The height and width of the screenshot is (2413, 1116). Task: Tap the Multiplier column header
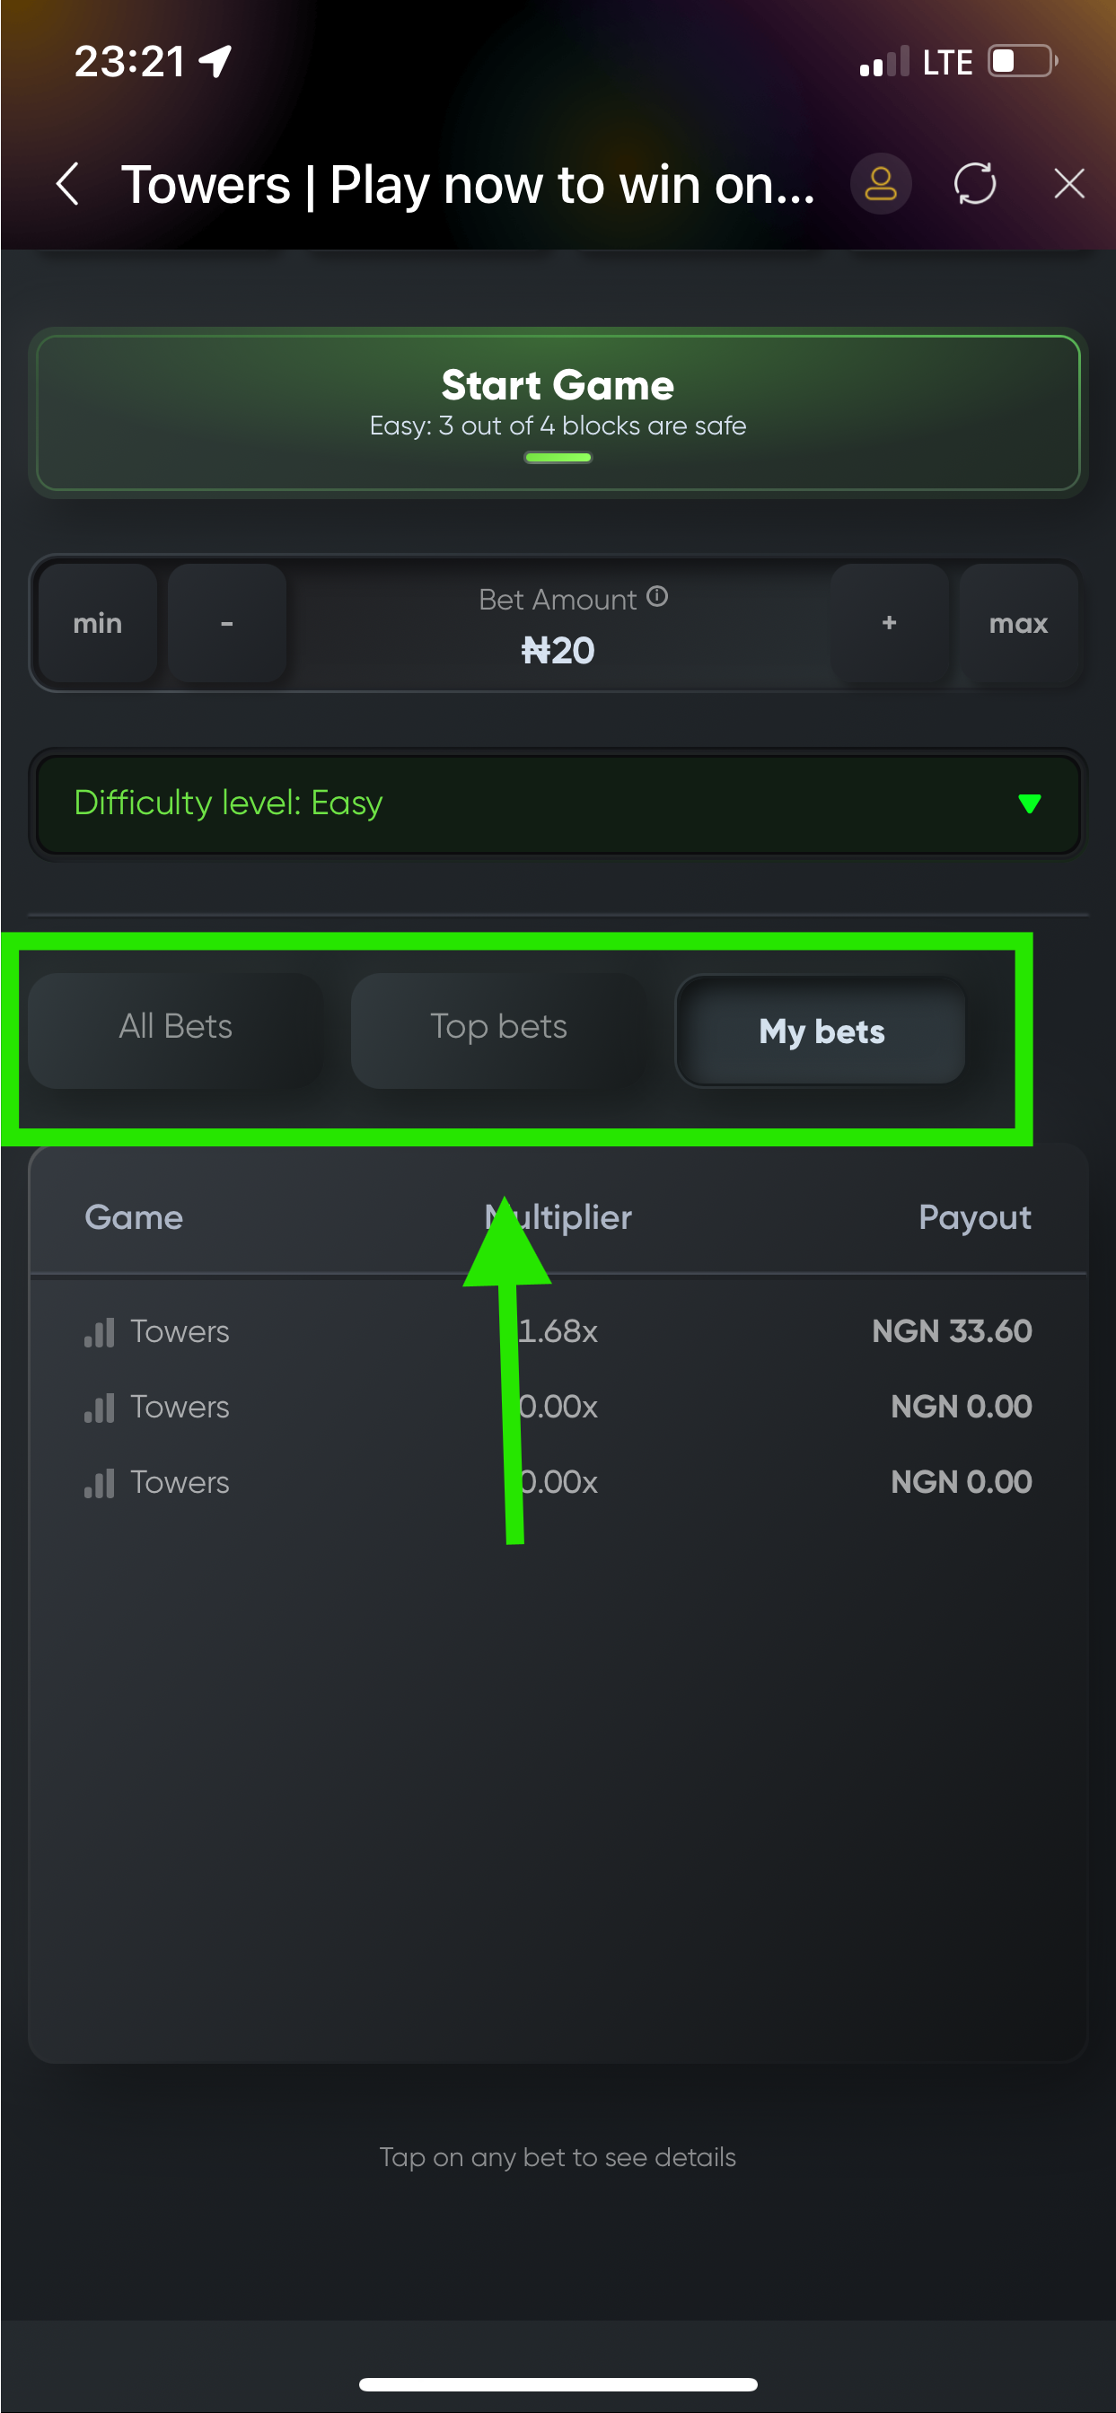click(559, 1218)
